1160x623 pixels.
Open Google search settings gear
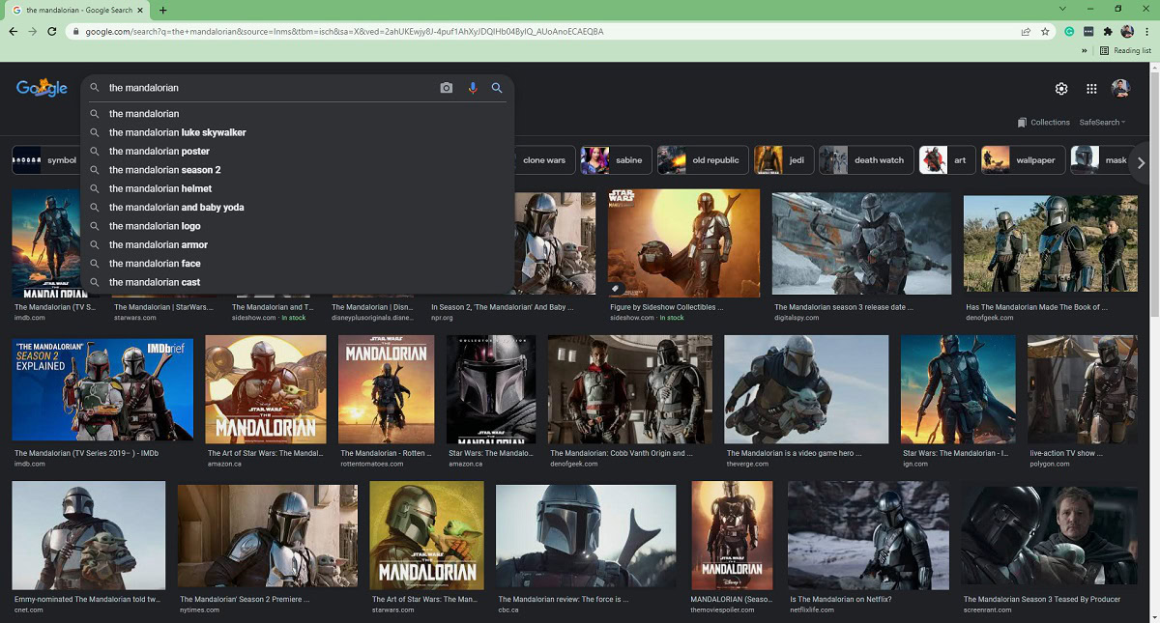[x=1060, y=88]
